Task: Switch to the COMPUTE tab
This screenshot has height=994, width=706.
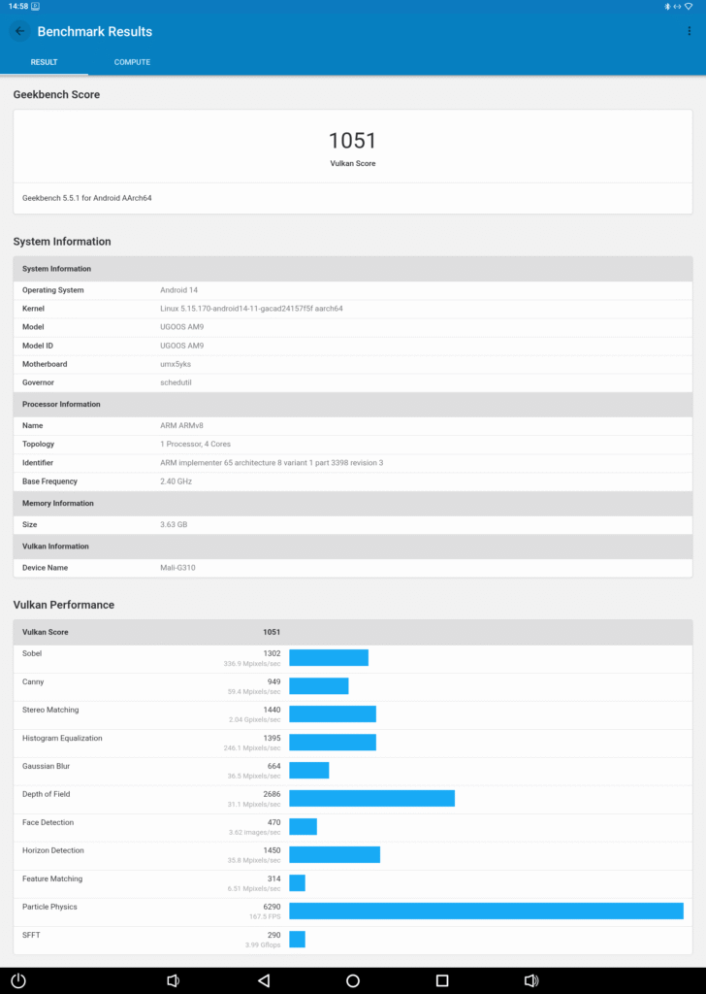Action: pyautogui.click(x=131, y=61)
